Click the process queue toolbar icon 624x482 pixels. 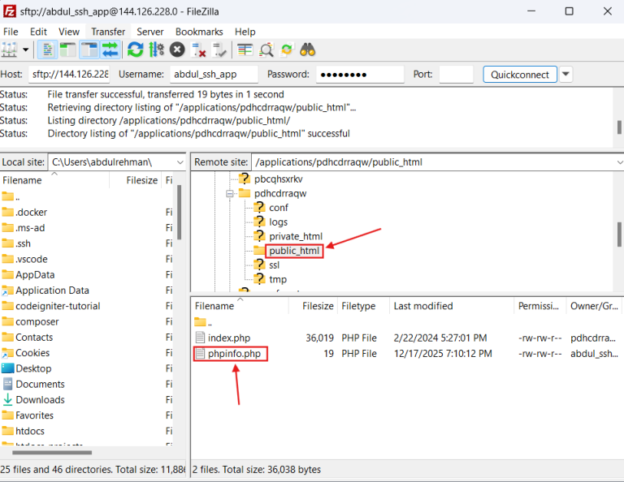156,49
